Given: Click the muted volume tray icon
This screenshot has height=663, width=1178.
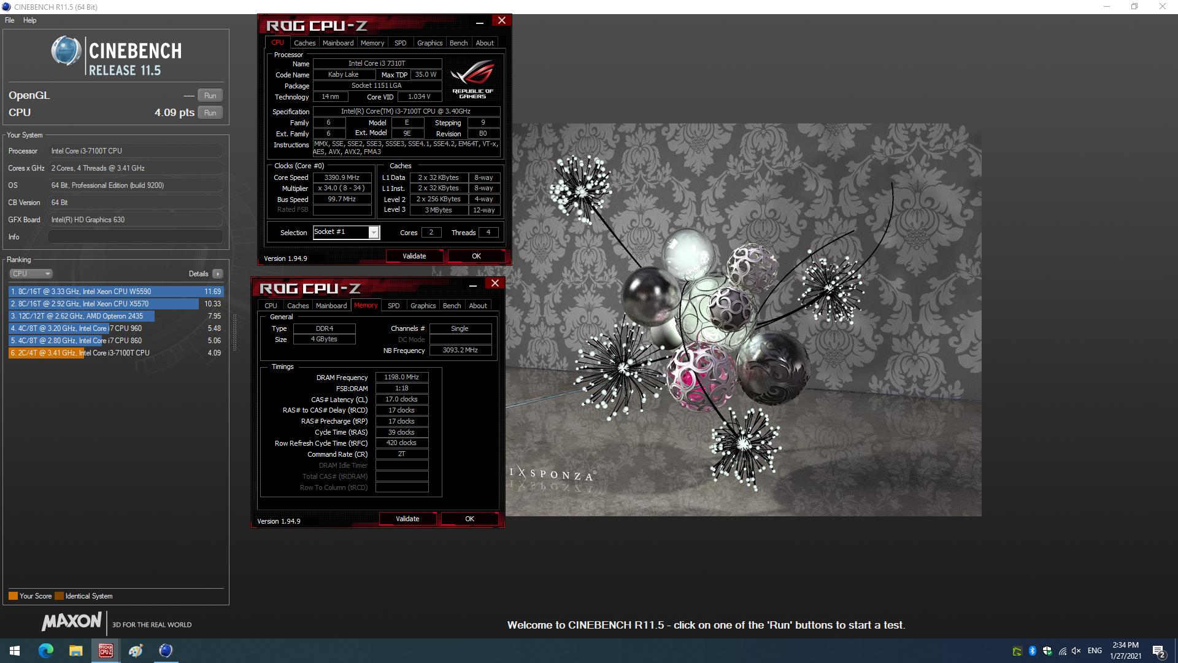Looking at the screenshot, I should [x=1076, y=651].
